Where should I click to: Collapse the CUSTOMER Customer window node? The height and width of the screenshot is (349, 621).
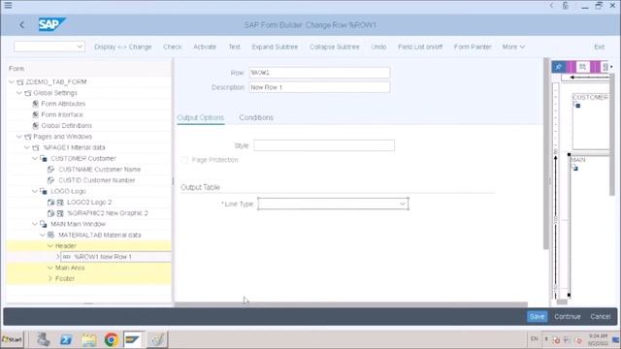35,158
